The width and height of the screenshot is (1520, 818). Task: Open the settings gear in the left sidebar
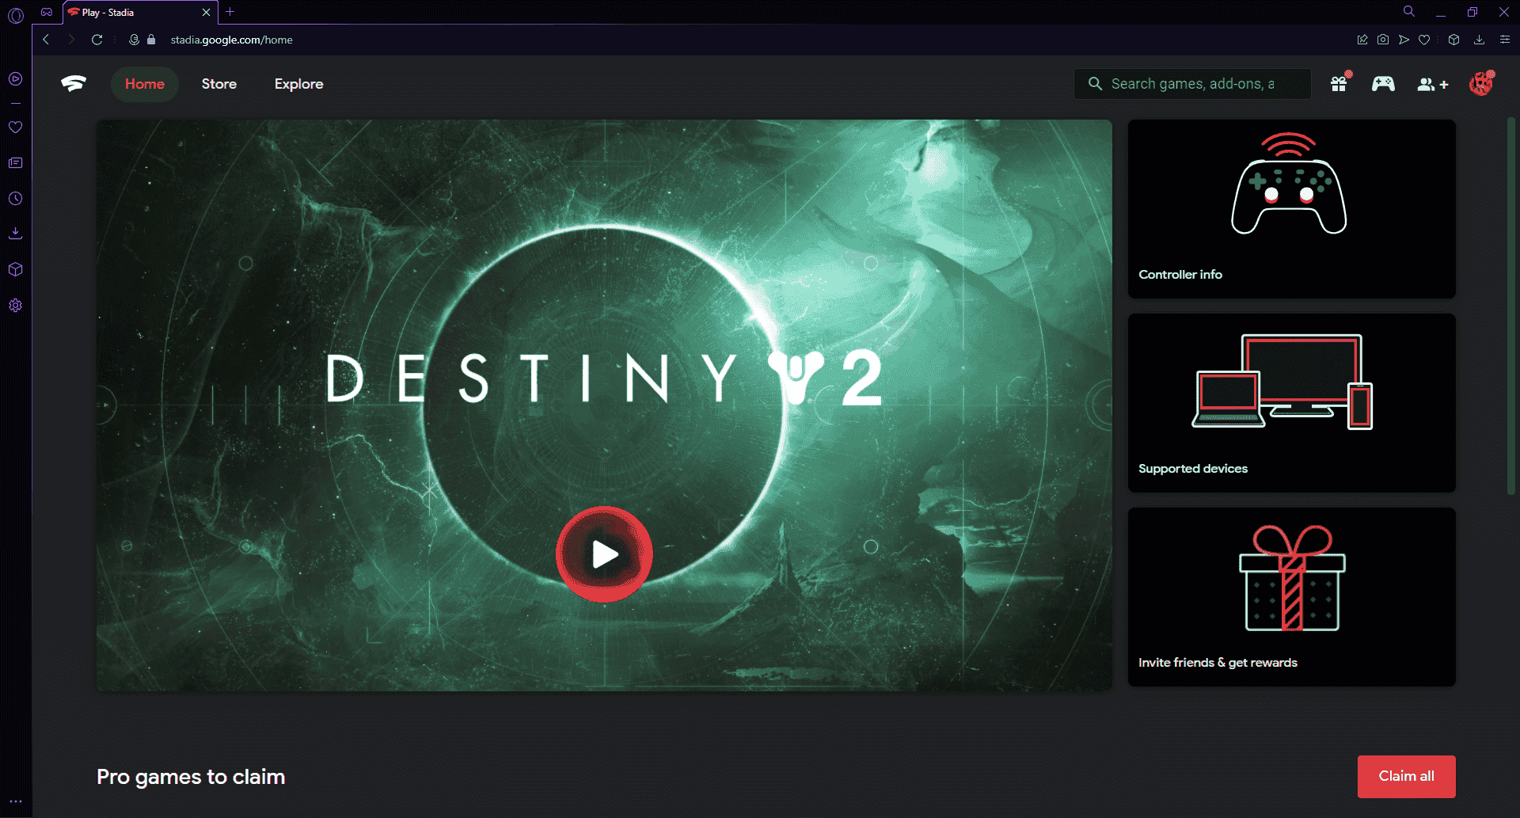pos(15,305)
